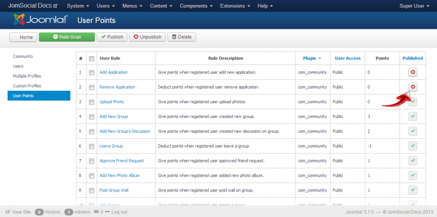The image size is (437, 217).
Task: Unpublish the Approve Friend Request rule
Action: [x=413, y=161]
